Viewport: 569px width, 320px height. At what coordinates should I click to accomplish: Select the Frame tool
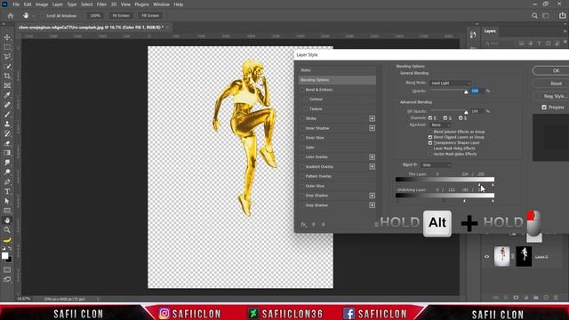point(7,85)
